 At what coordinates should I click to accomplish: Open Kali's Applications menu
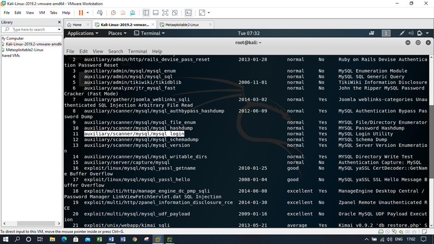[83, 33]
